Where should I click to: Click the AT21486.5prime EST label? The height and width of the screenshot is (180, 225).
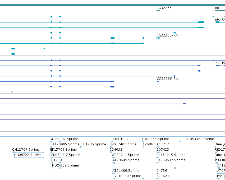tap(126, 171)
